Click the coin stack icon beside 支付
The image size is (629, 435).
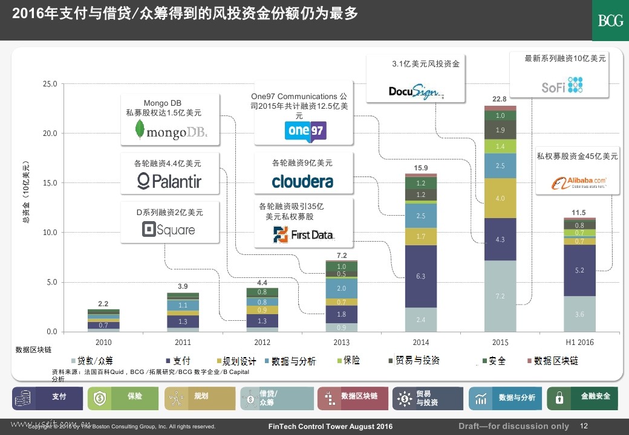click(x=22, y=399)
